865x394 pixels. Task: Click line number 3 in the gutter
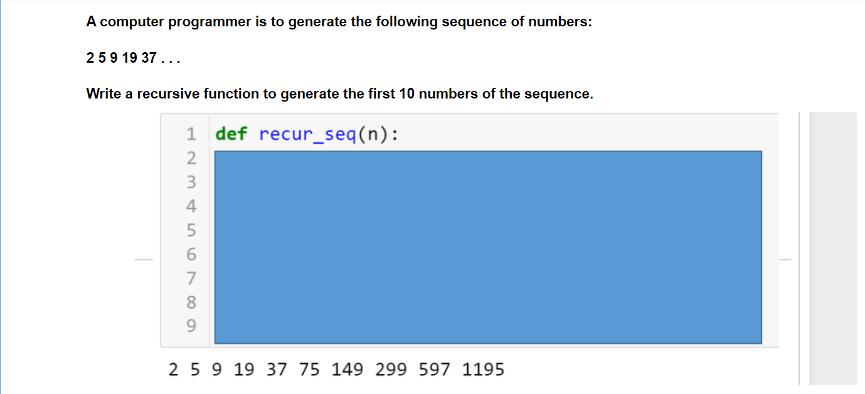(x=191, y=182)
